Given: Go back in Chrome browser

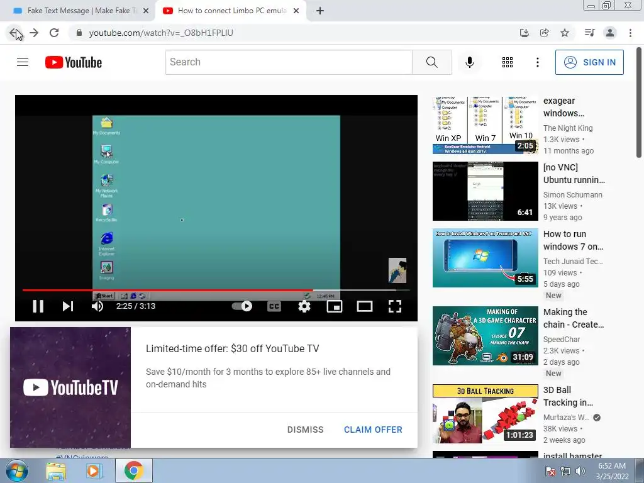Looking at the screenshot, I should click(x=15, y=33).
